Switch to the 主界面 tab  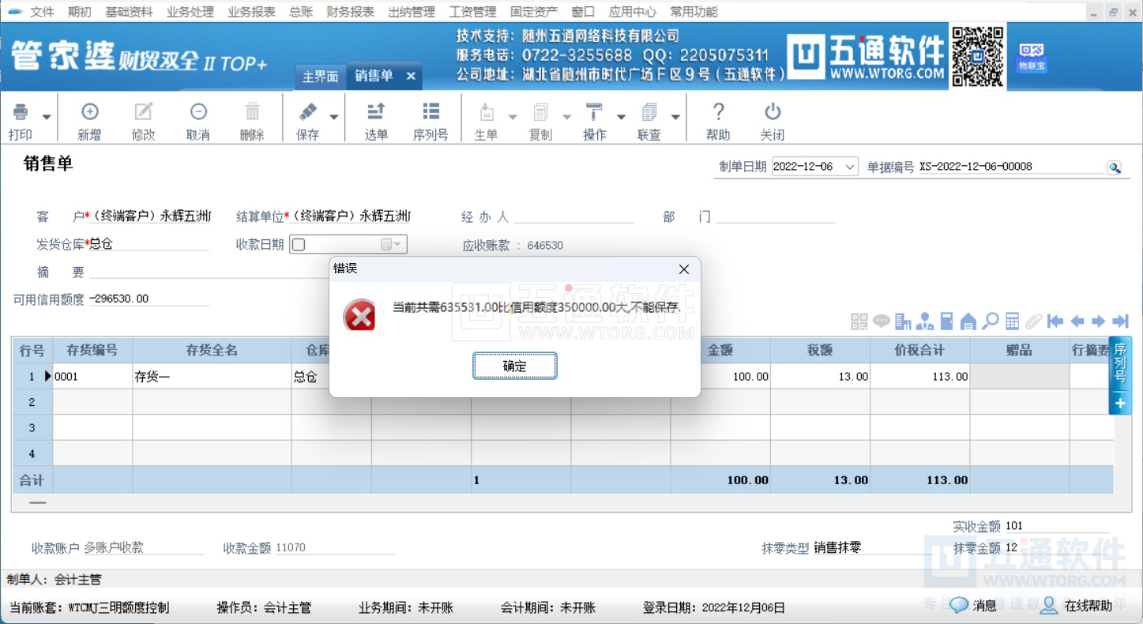pos(320,77)
